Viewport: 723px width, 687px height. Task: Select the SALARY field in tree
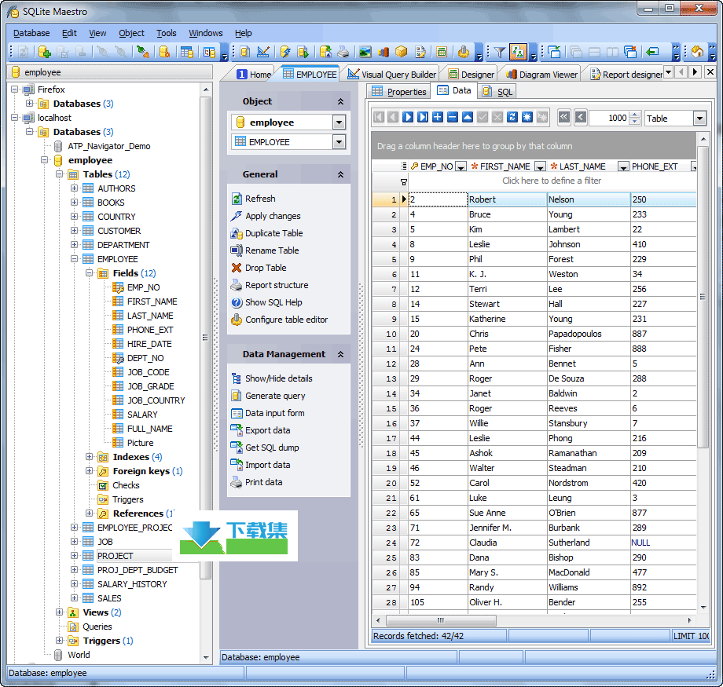click(142, 415)
